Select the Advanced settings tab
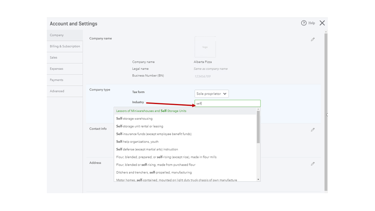This screenshot has height=211, width=375. [57, 91]
